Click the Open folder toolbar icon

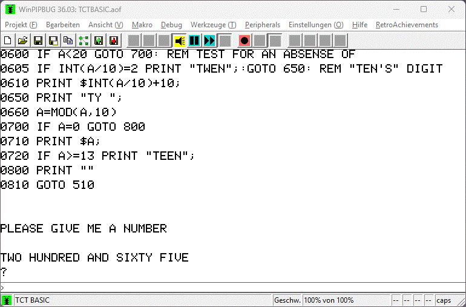[23, 41]
